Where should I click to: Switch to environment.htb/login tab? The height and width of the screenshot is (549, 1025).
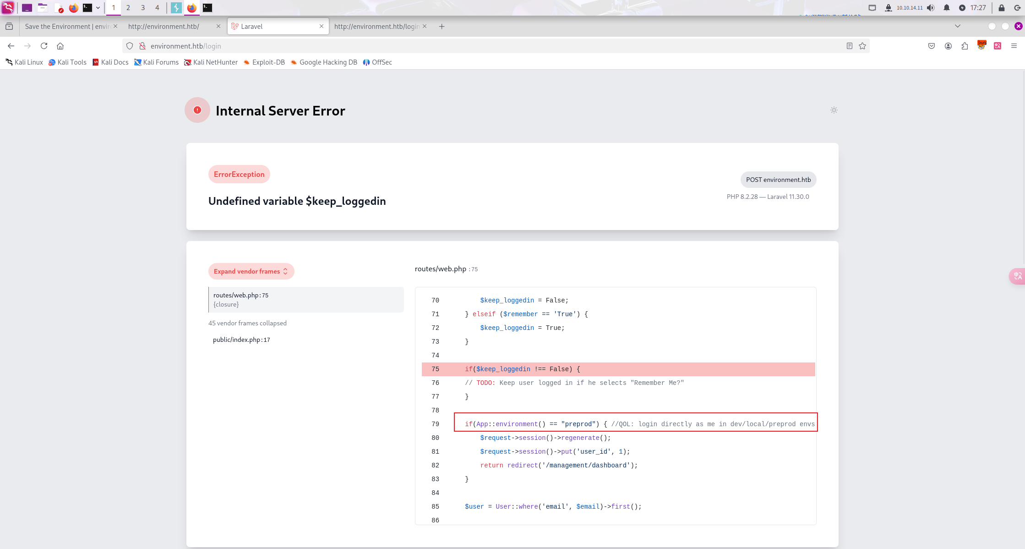point(376,27)
